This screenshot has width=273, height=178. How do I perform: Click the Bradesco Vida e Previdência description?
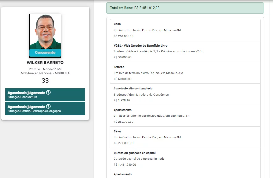158,51
